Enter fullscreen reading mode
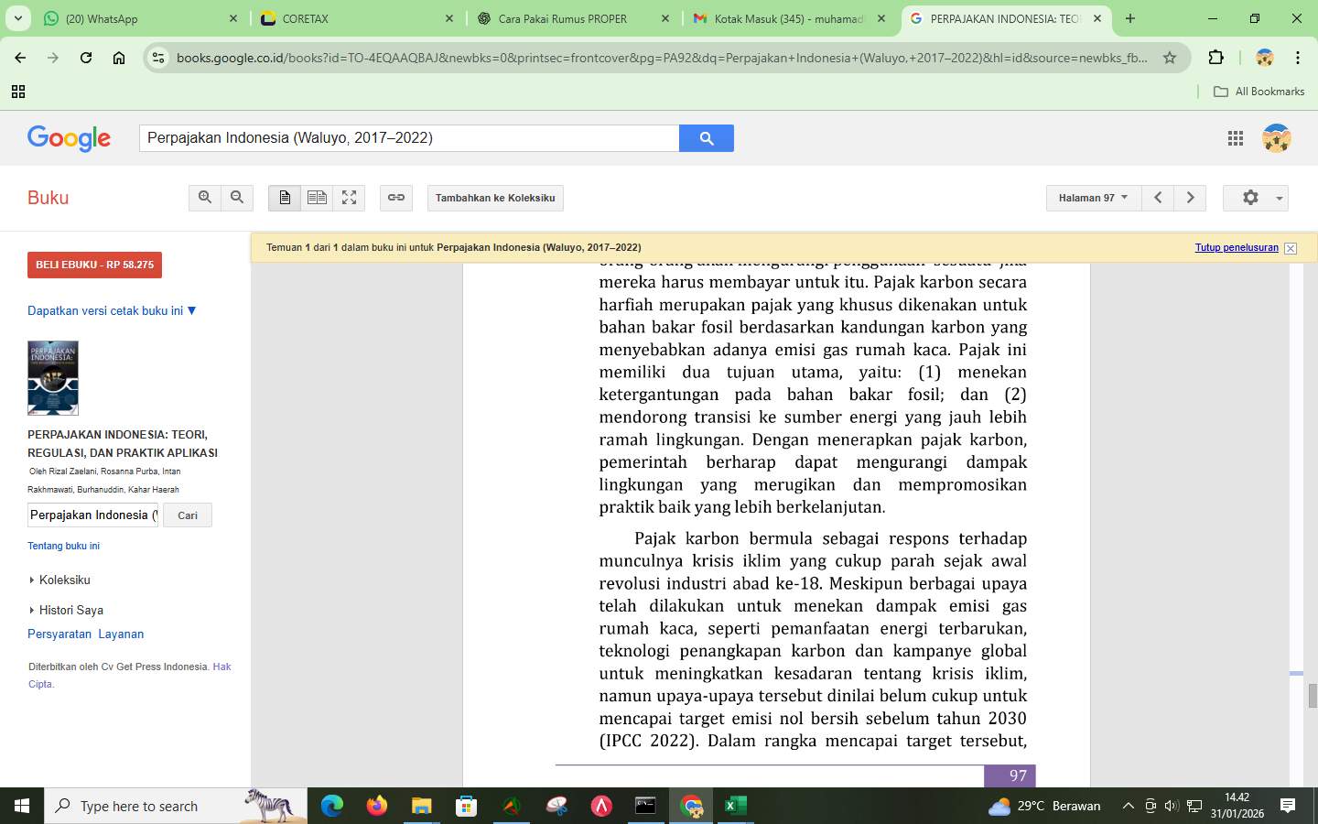 pos(349,198)
